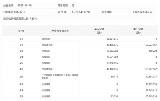Select the 买5 row label
The width and height of the screenshot is (160, 101).
[x=21, y=63]
